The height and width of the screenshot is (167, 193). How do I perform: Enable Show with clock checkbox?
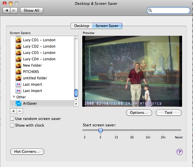12,125
